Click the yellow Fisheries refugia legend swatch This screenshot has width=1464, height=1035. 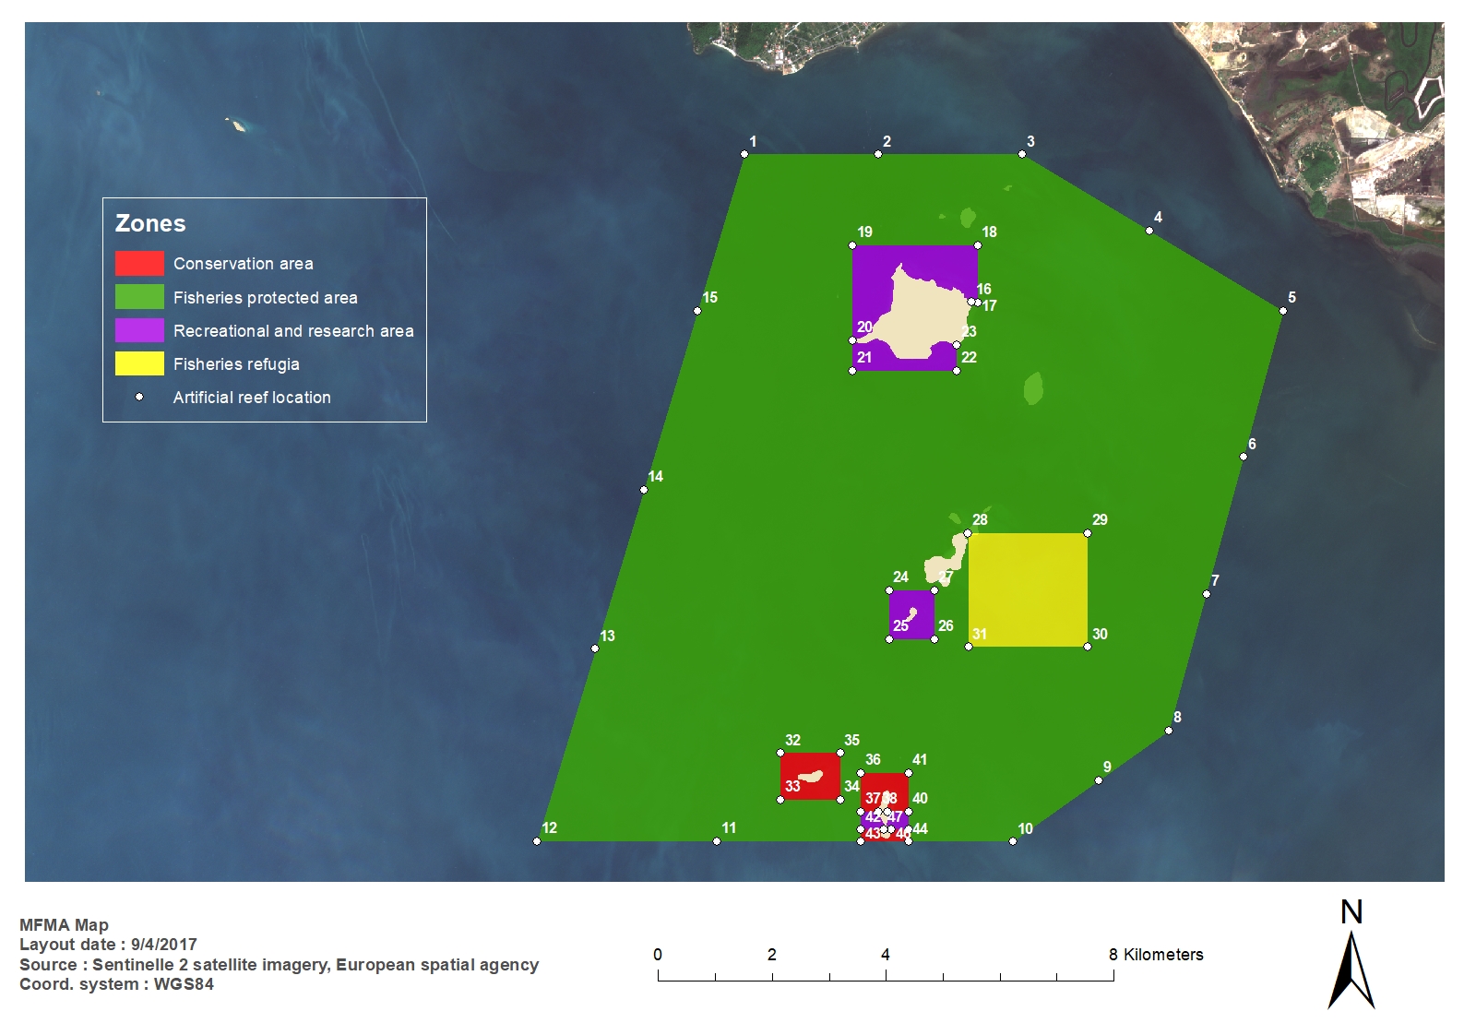(139, 363)
